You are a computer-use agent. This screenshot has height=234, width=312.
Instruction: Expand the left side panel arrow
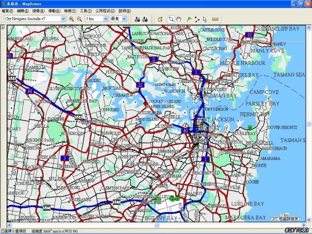coord(3,27)
